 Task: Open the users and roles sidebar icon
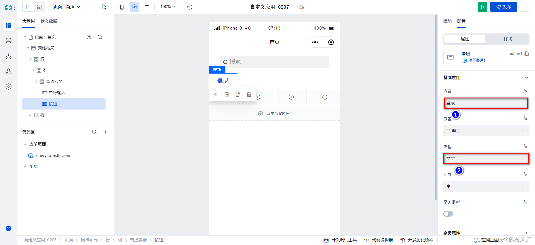9,71
